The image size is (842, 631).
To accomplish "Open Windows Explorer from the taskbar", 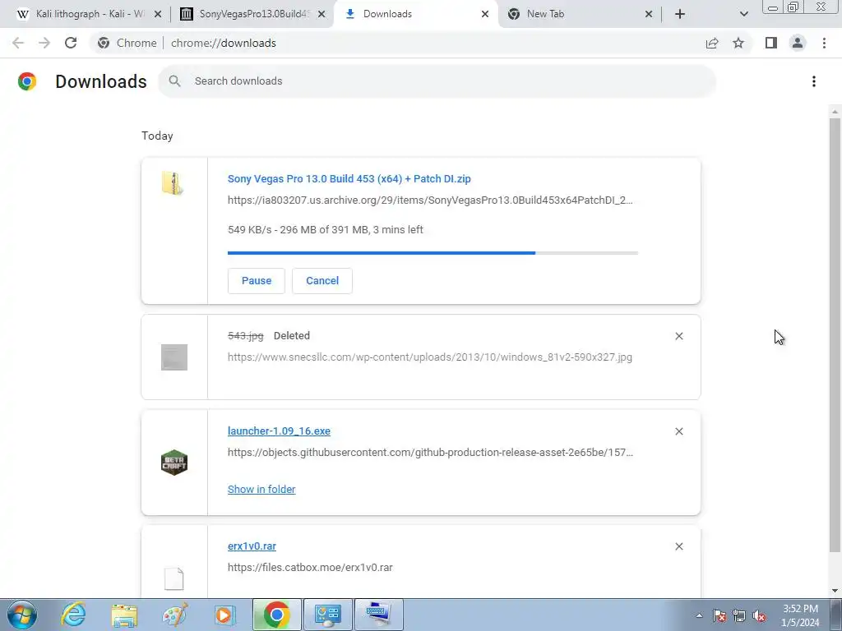I will [x=125, y=615].
